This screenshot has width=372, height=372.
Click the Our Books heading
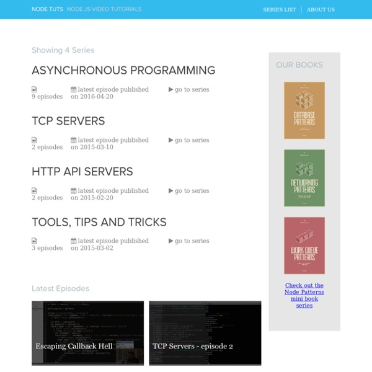299,64
